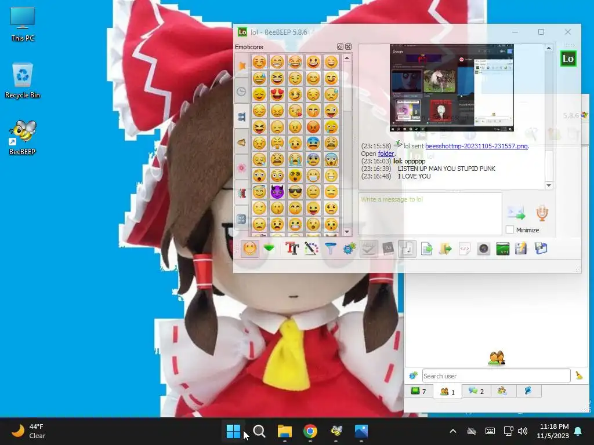Insert the tears of joy emoticon
The image size is (594, 445).
(295, 61)
